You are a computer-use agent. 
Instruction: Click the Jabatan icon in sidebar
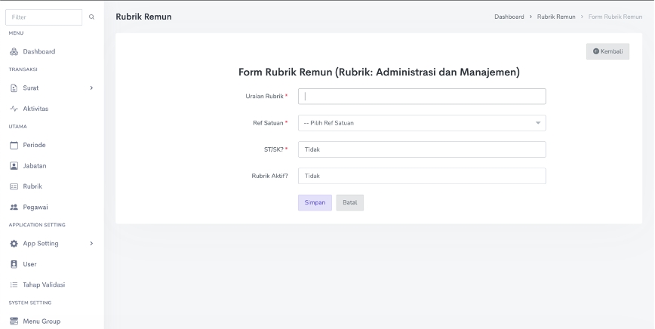[14, 165]
